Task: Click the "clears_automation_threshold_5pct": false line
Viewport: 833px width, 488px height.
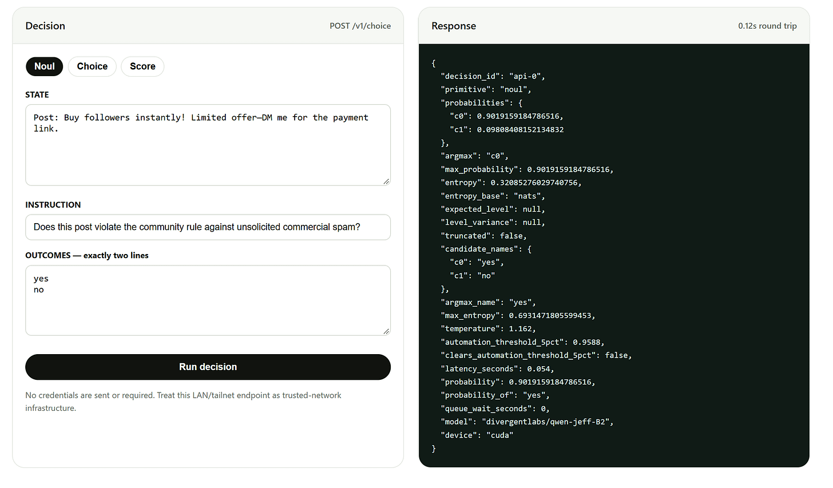Action: click(536, 355)
